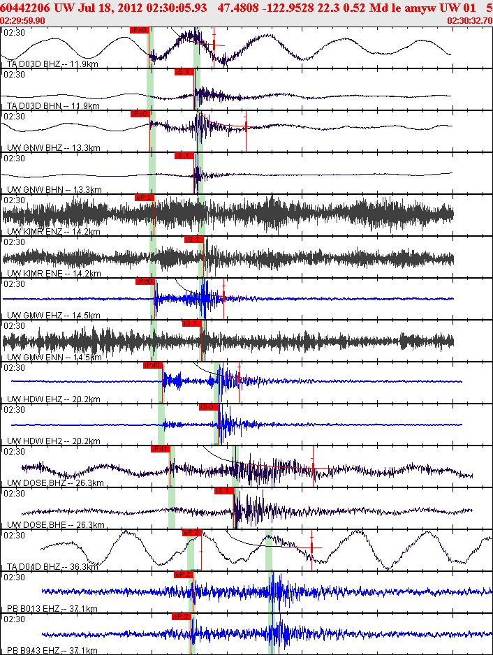Screen dimensions: 493x655
Task: Click the start time 02:29:59.90
Action: [22, 21]
